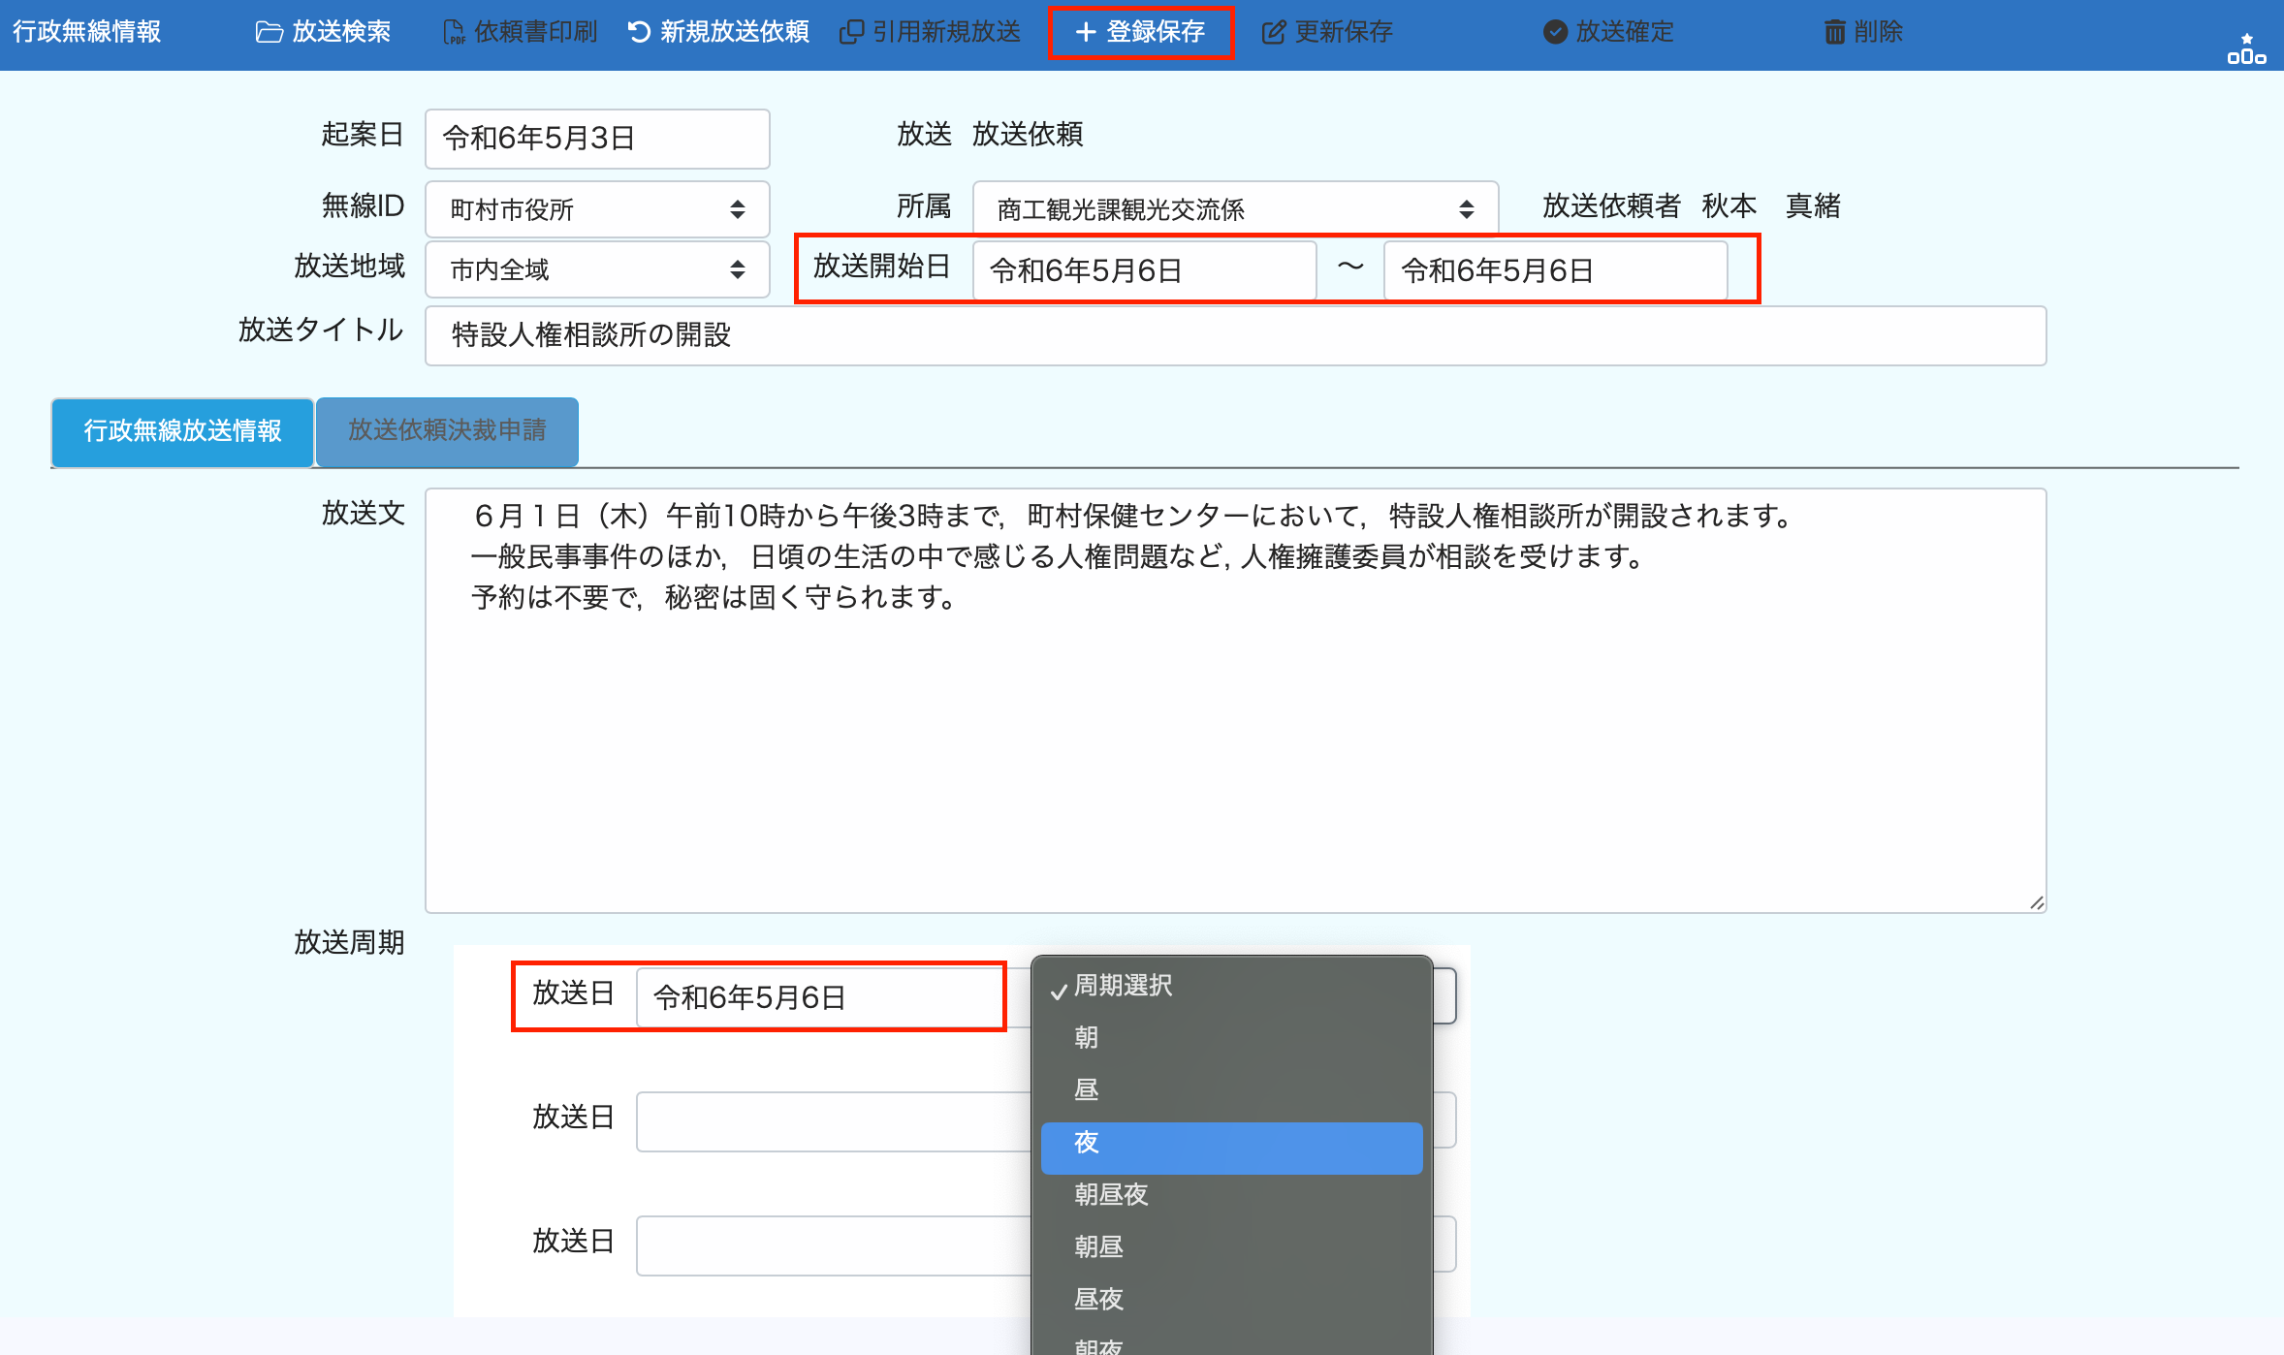This screenshot has height=1355, width=2284.
Task: Open the 無線ID dropdown showing 町村市役所
Action: [597, 209]
